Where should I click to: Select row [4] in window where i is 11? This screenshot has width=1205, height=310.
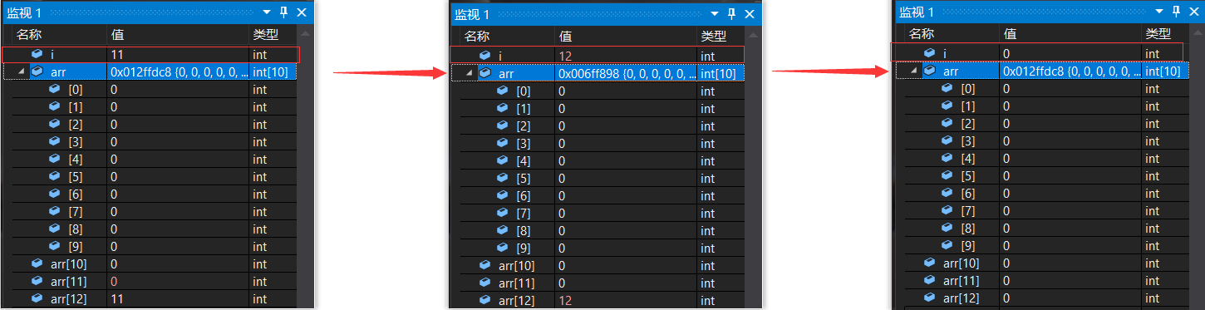click(150, 159)
